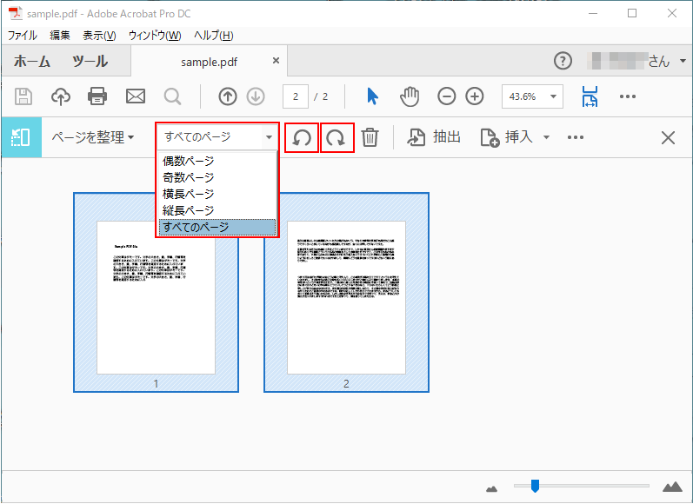Open the zoom percentage dropdown
Image resolution: width=693 pixels, height=504 pixels.
553,96
